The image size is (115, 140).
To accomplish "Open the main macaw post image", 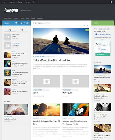I will pyautogui.click(x=76, y=109).
